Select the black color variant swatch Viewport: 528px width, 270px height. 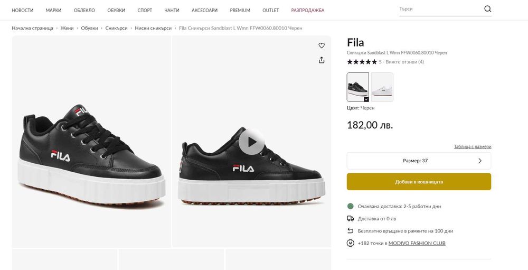pos(357,87)
